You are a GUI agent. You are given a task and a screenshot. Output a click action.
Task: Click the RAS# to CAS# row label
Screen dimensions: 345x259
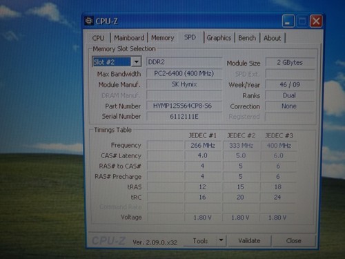[120, 166]
